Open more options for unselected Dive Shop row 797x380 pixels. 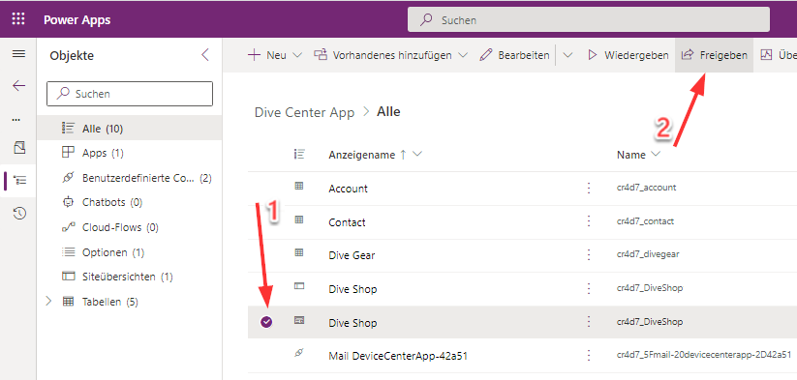589,289
